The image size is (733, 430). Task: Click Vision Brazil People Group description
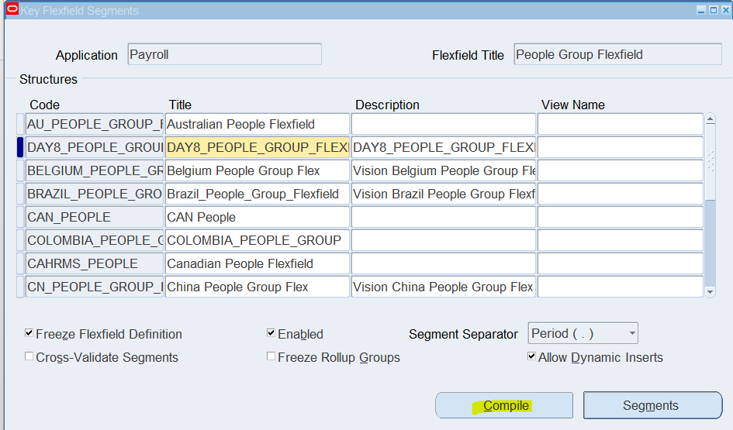(443, 194)
